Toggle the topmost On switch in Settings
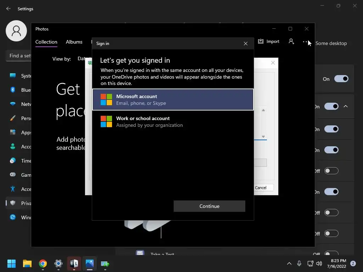363x272 pixels. click(341, 79)
